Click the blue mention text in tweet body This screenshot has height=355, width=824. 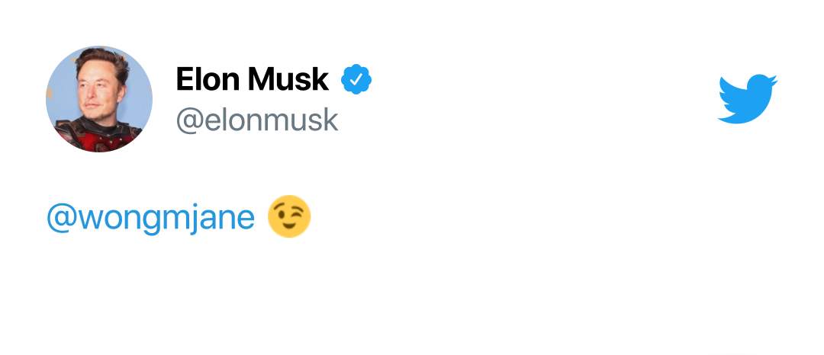tap(150, 218)
